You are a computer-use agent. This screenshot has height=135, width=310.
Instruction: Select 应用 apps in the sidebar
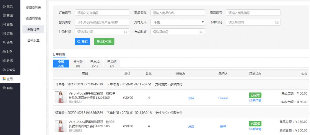(10, 79)
